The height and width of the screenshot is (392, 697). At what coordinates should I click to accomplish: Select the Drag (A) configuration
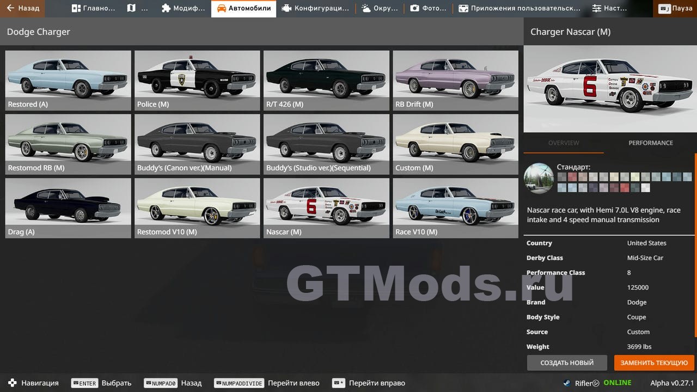point(68,208)
